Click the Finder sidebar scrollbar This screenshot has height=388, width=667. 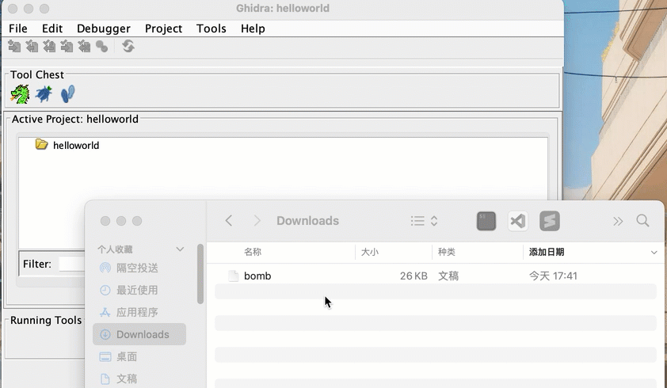click(x=200, y=274)
